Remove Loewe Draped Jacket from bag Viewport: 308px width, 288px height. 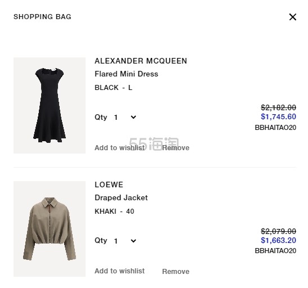coord(176,271)
